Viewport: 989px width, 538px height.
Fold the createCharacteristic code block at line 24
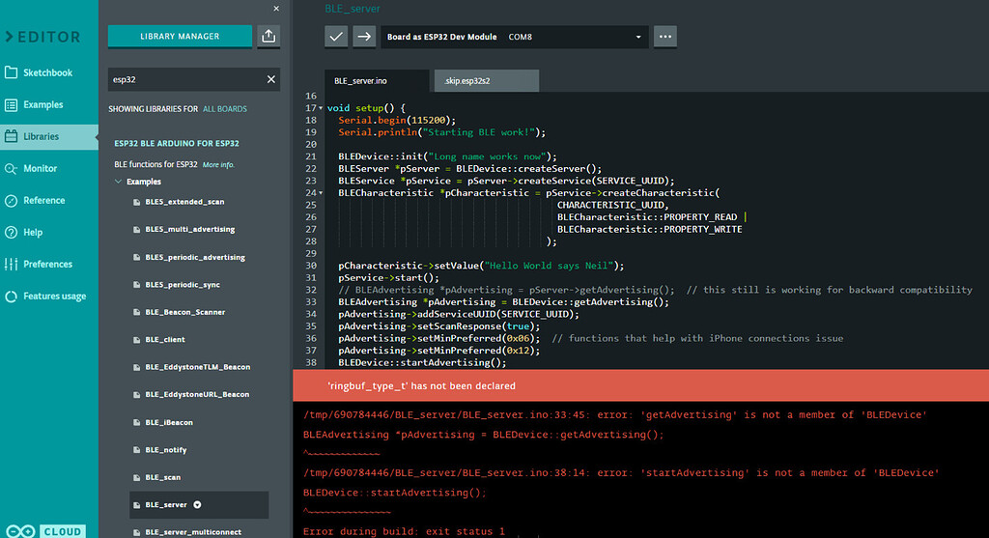(321, 193)
